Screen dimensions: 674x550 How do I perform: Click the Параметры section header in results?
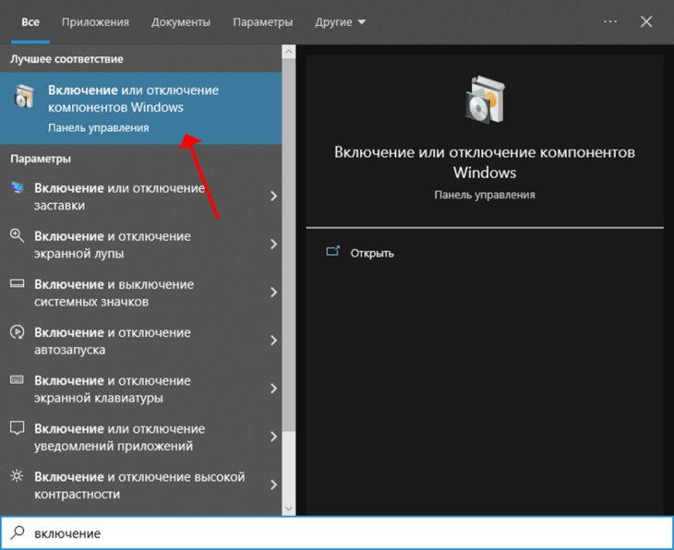pyautogui.click(x=41, y=159)
